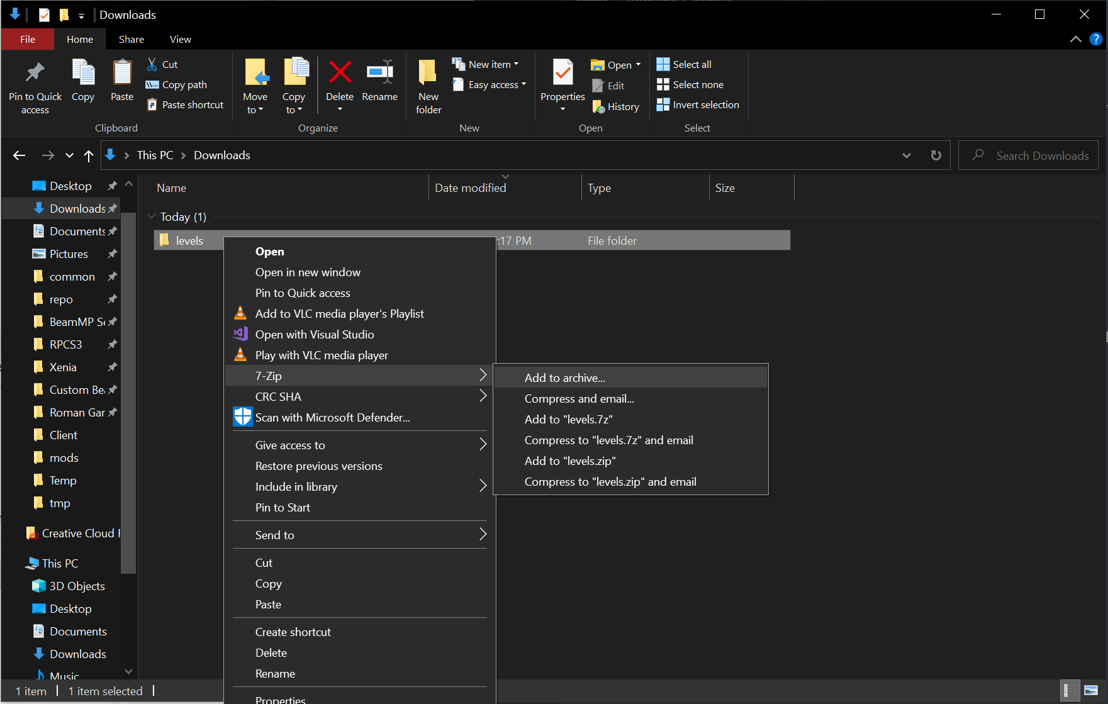This screenshot has height=704, width=1108.
Task: Click Select all in the ribbon
Action: tap(684, 64)
